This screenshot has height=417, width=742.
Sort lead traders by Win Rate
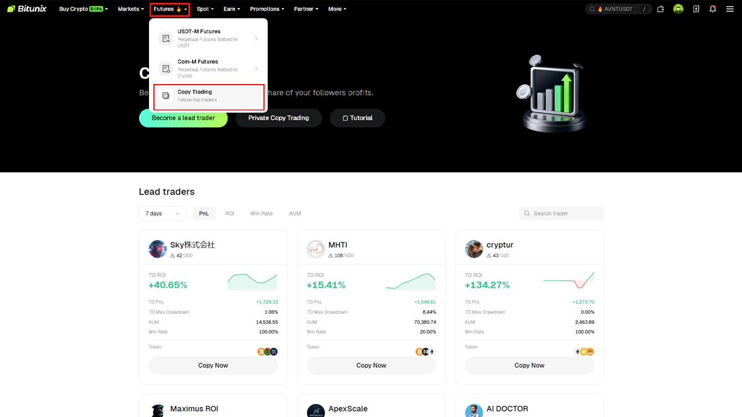[x=261, y=214]
